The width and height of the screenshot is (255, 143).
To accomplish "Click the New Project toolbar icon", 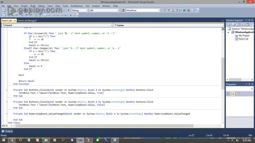I will pyautogui.click(x=4, y=10).
